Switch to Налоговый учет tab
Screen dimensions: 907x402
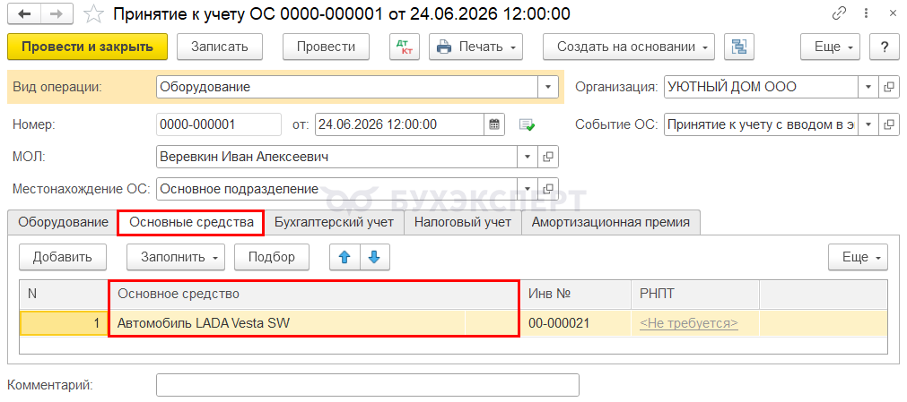[x=463, y=222]
